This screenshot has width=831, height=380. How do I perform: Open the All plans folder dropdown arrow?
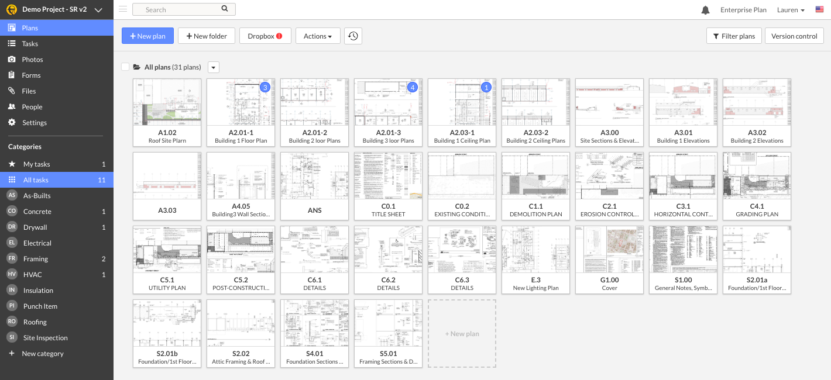pyautogui.click(x=213, y=67)
